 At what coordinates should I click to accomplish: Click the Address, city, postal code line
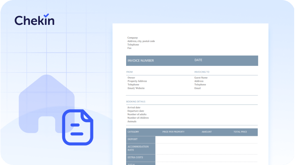pos(141,41)
